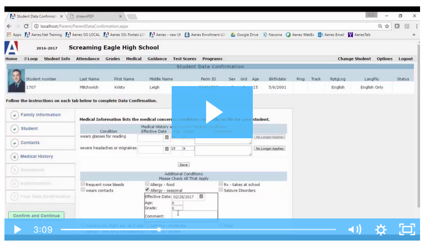The height and width of the screenshot is (245, 424).
Task: Check the frequent nose bleeds checkbox
Action: click(83, 184)
